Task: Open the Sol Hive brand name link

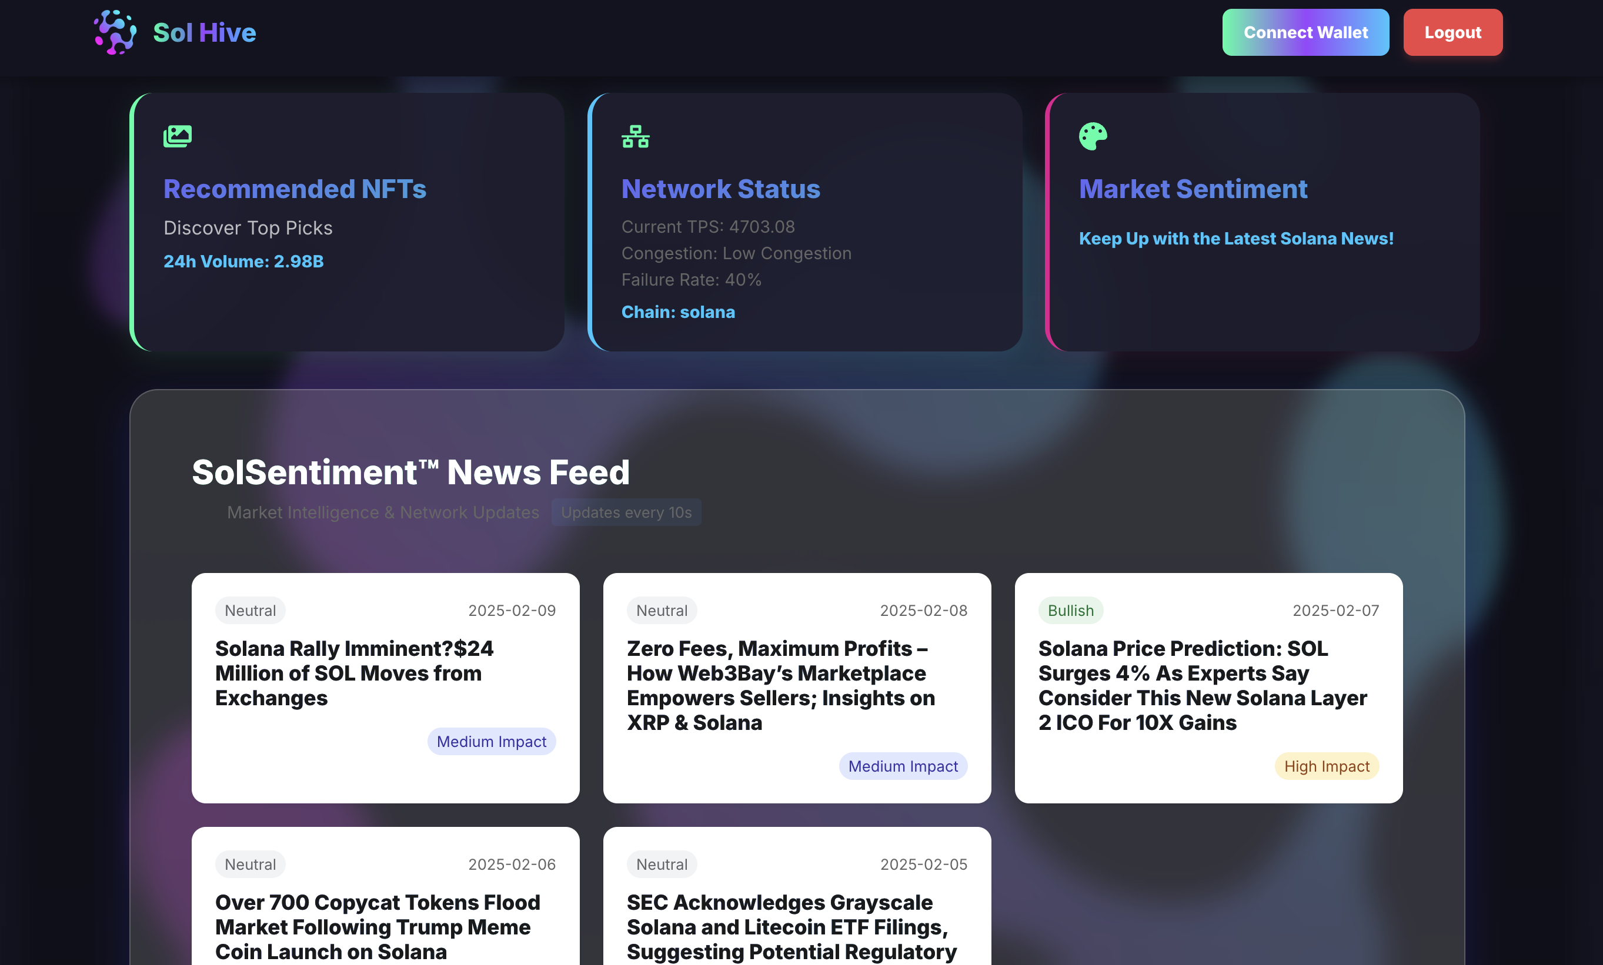Action: (203, 32)
